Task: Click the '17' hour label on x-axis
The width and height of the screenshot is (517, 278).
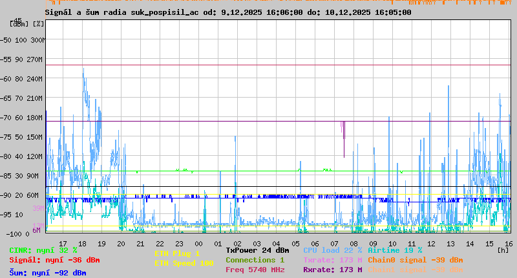Action: click(63, 244)
